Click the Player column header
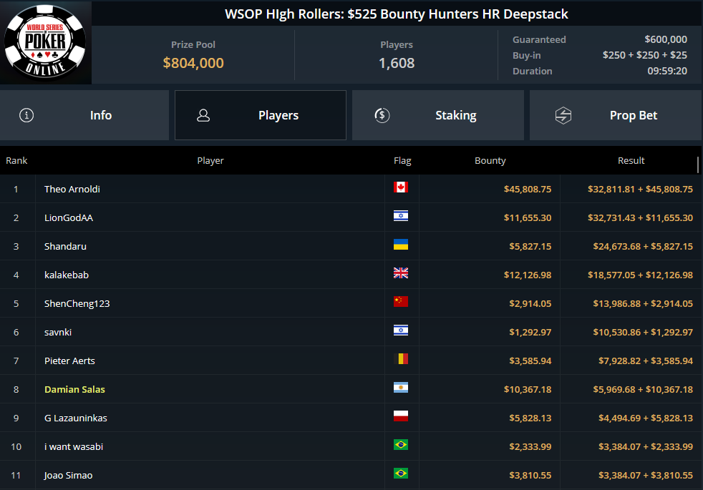Image resolution: width=703 pixels, height=490 pixels. 210,160
